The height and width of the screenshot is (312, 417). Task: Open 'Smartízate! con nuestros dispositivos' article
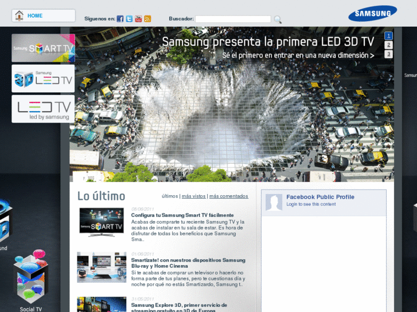coord(188,263)
